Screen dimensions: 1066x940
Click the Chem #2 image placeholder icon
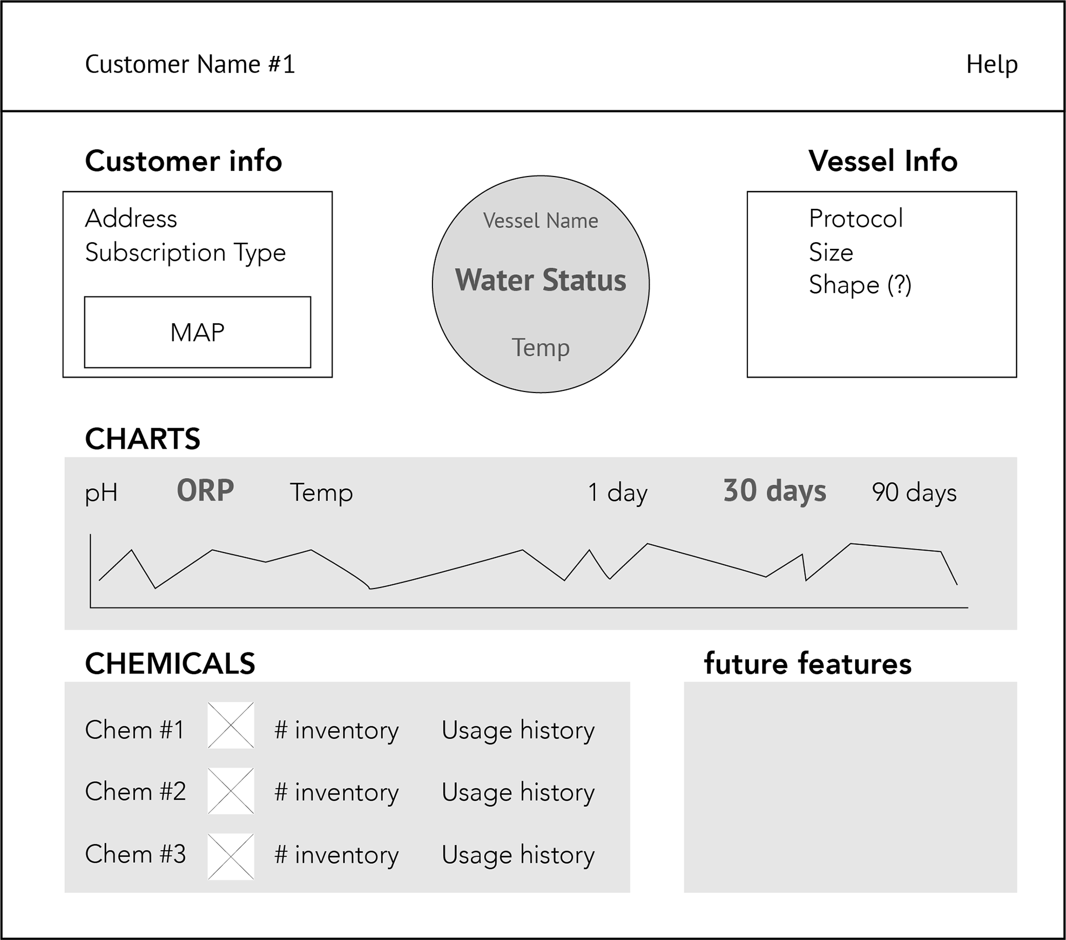231,791
